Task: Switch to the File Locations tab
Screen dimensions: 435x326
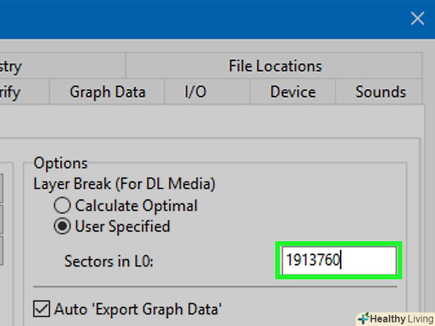Action: 275,66
